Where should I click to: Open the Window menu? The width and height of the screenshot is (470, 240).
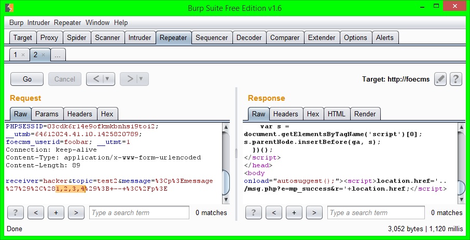[x=98, y=23]
